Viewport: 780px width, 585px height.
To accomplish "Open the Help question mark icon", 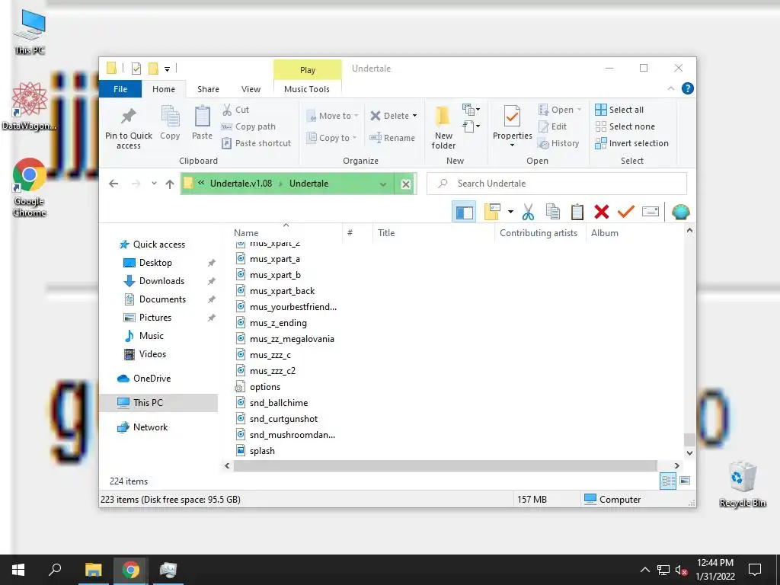I will tap(688, 88).
